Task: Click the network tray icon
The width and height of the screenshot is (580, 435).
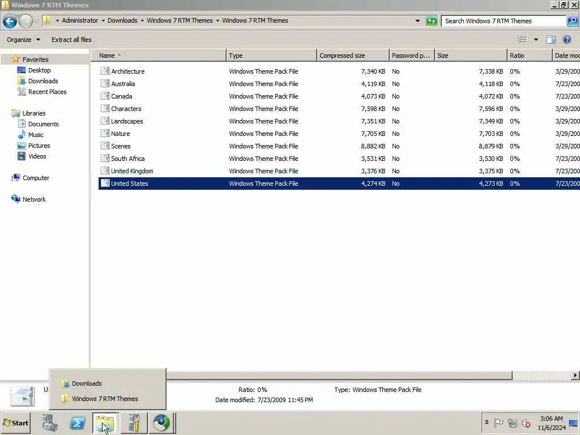Action: point(512,423)
